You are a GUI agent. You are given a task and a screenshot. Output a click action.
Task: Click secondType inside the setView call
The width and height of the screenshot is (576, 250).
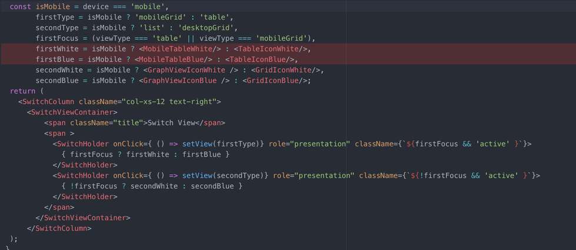pos(238,176)
